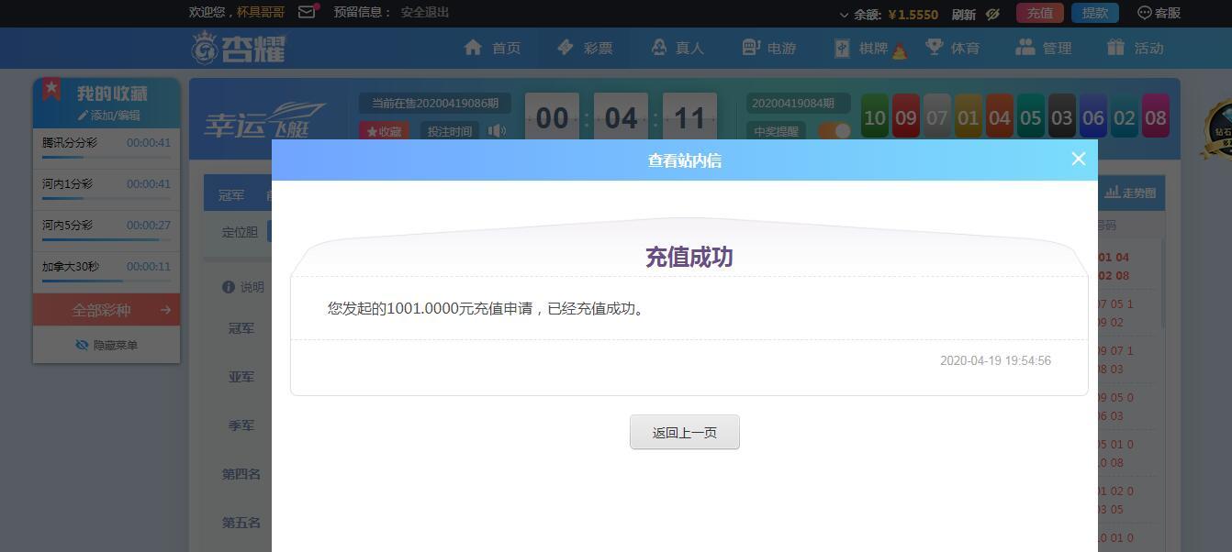Click the ★收藏 favorite button
This screenshot has height=552, width=1232.
[384, 131]
